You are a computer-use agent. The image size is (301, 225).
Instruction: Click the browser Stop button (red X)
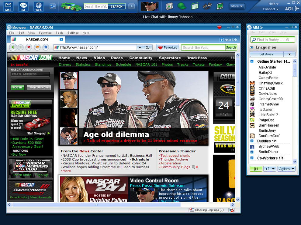pyautogui.click(x=29, y=47)
